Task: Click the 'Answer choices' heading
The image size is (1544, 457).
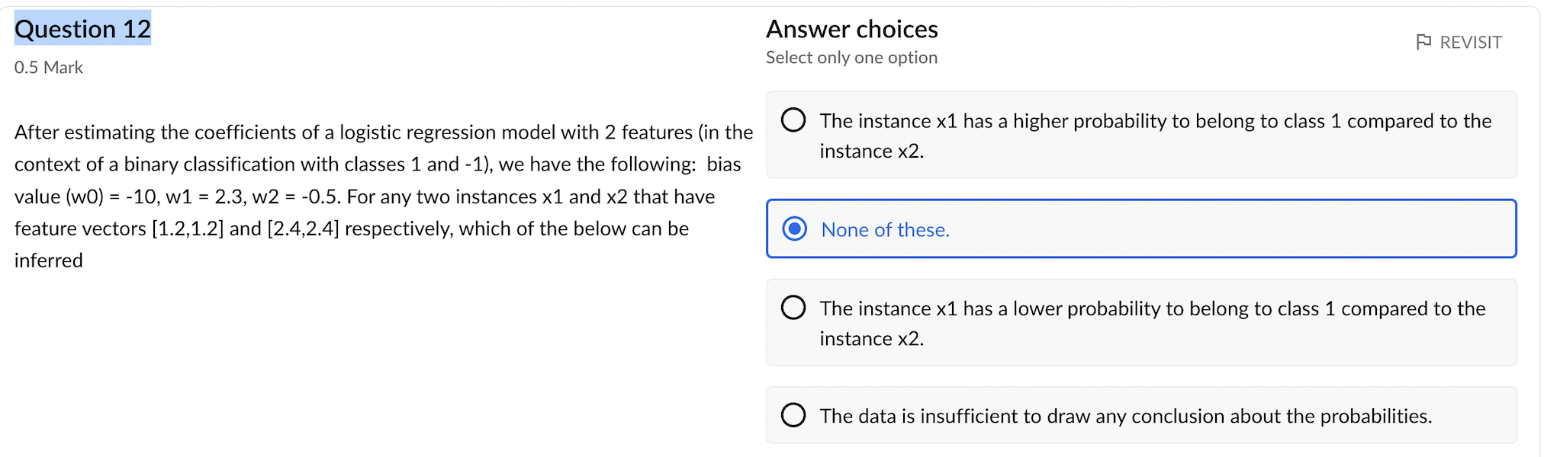Action: click(x=851, y=29)
